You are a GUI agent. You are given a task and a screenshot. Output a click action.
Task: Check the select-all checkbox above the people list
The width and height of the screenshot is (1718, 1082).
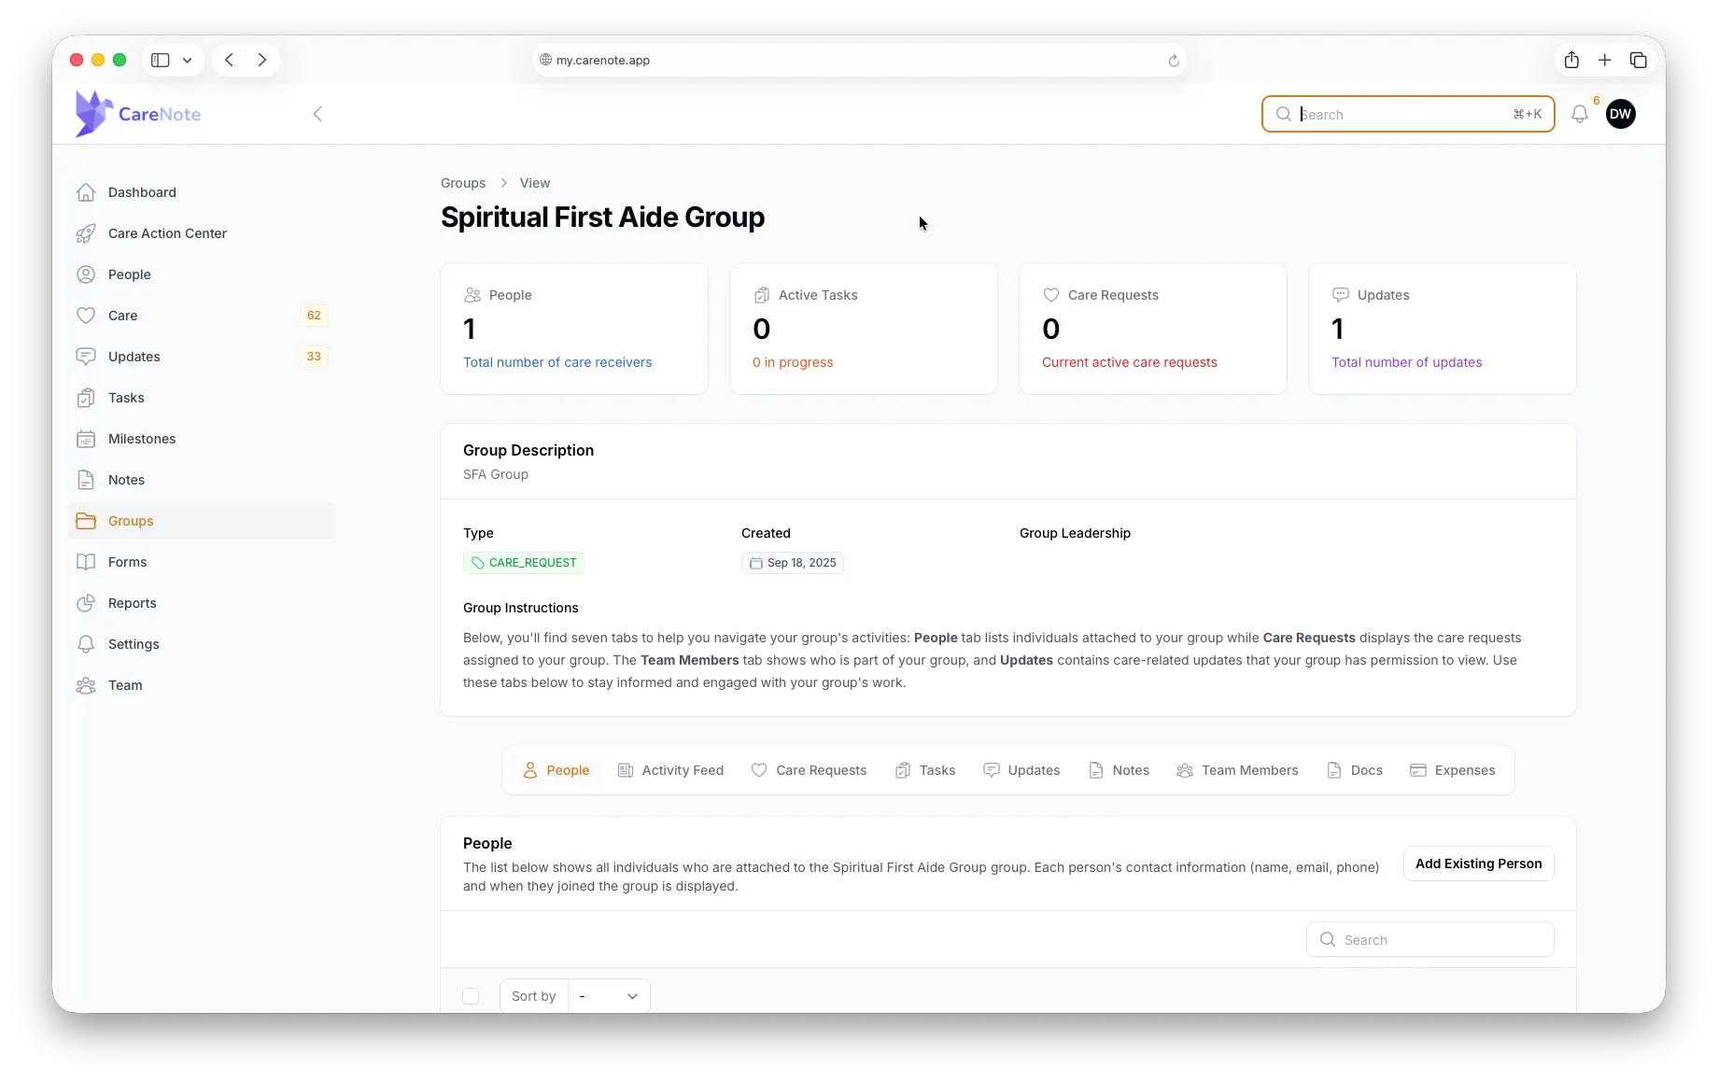472,996
